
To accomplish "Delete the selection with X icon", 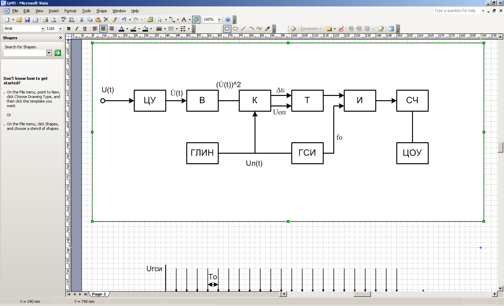I will [x=106, y=20].
